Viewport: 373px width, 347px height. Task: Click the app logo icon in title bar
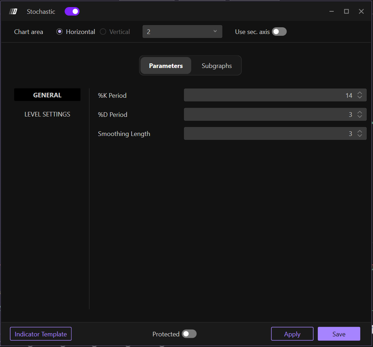(x=13, y=12)
